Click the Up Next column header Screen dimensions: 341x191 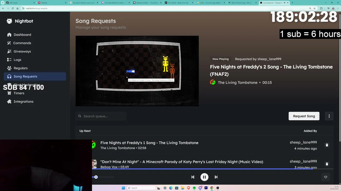click(85, 131)
